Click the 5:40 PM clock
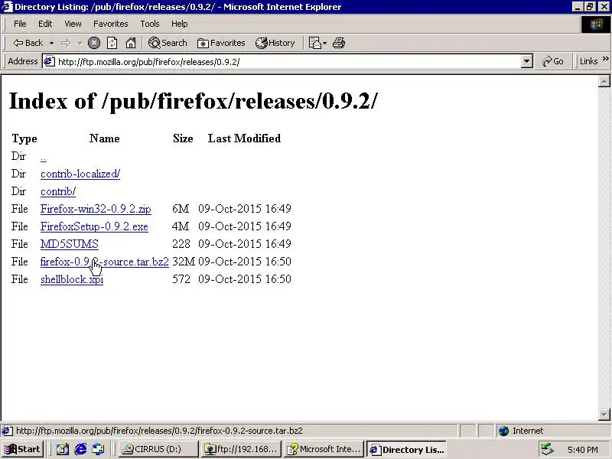This screenshot has width=612, height=459. tap(582, 450)
